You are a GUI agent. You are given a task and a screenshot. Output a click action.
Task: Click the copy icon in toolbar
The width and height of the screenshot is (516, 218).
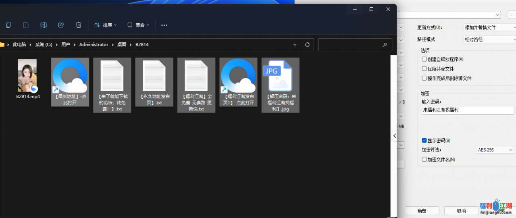coord(8,25)
